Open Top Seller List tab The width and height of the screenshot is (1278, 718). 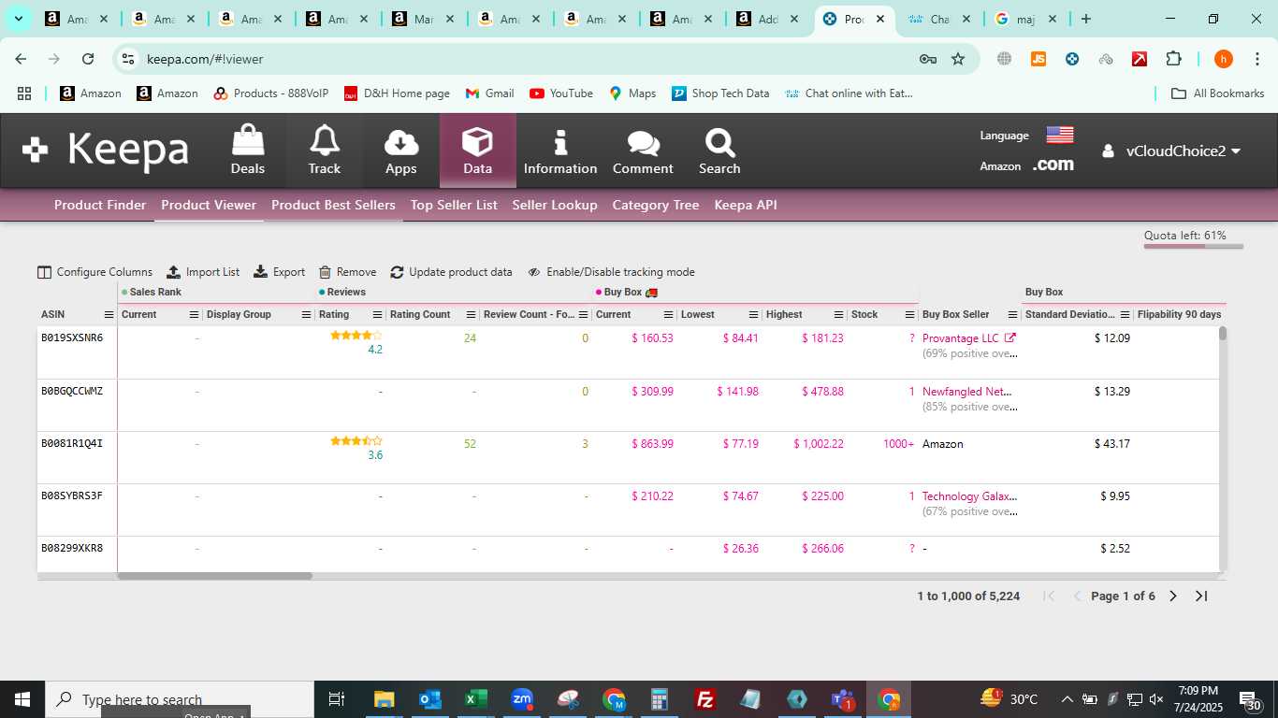[x=454, y=205]
